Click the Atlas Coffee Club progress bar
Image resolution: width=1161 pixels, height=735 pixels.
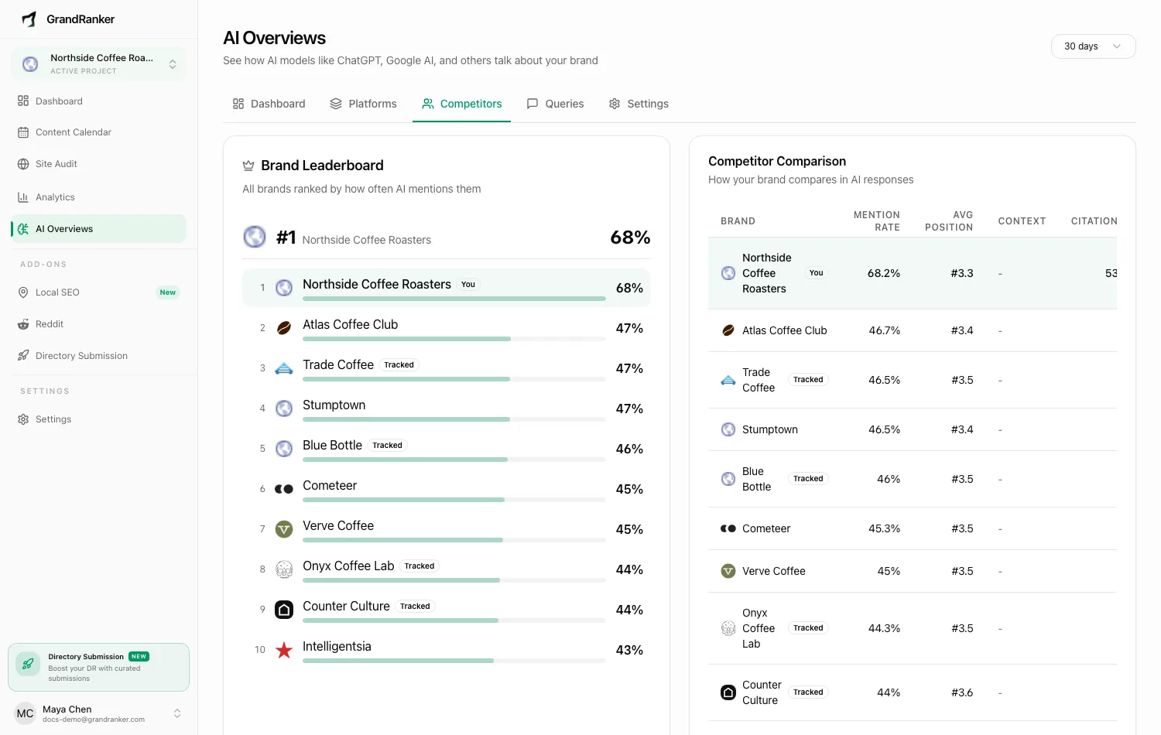[x=454, y=339]
